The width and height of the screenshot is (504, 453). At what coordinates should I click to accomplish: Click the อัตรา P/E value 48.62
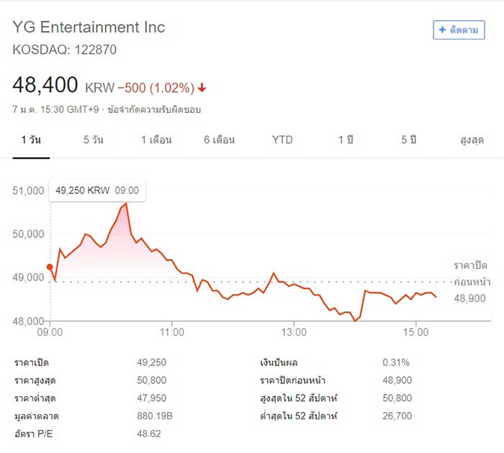tap(149, 434)
